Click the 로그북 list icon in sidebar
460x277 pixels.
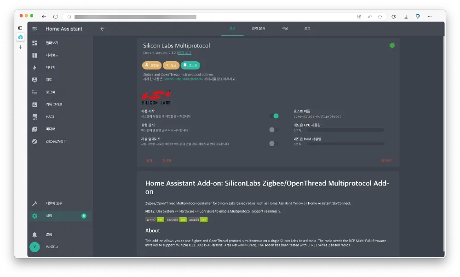pos(35,92)
